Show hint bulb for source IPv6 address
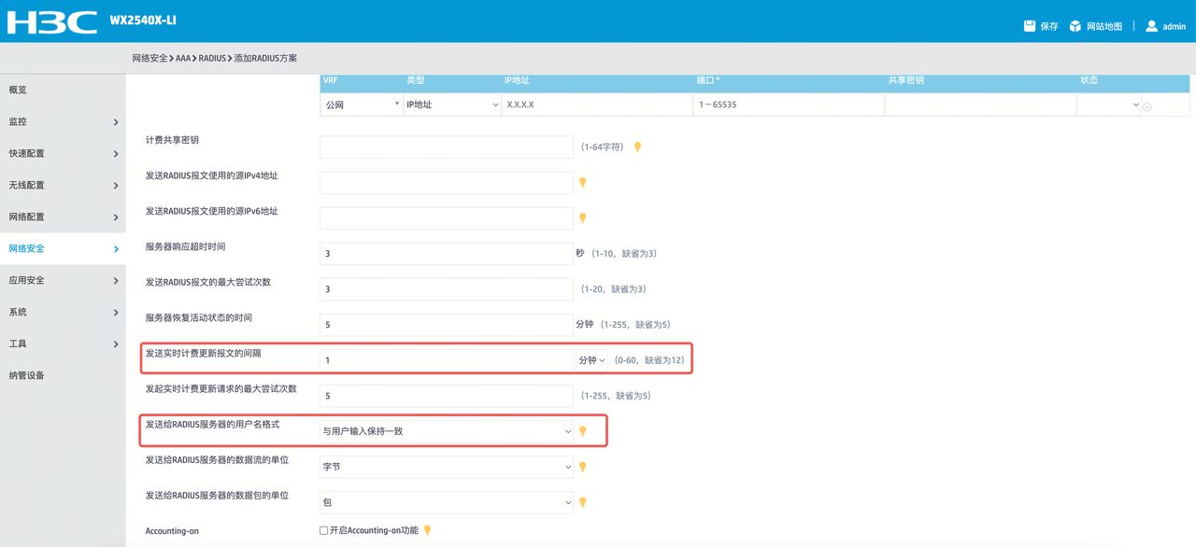The image size is (1196, 547). coord(583,218)
